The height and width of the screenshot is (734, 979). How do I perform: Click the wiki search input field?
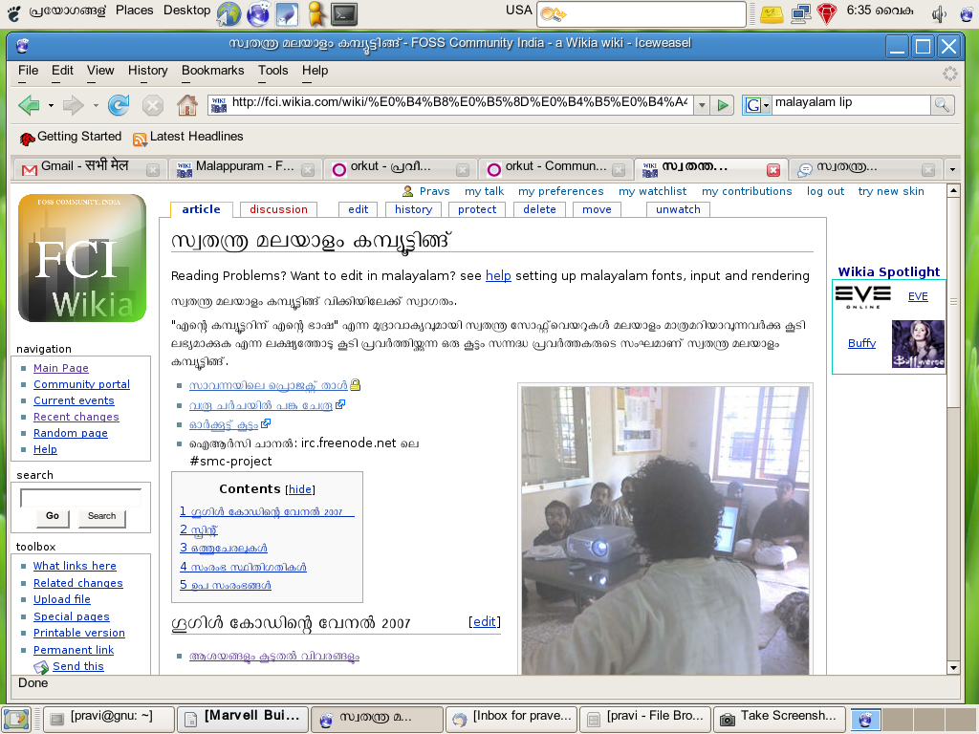coord(81,497)
